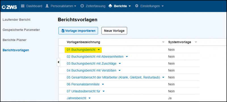Open Berichte Planer in the sidebar

point(14,40)
